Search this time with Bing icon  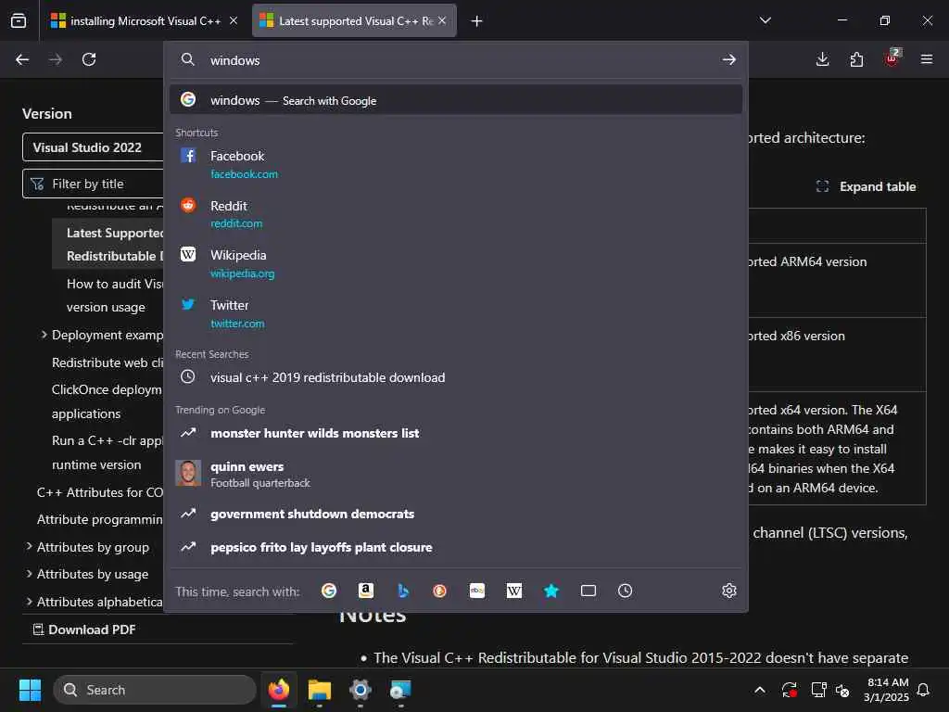coord(403,591)
